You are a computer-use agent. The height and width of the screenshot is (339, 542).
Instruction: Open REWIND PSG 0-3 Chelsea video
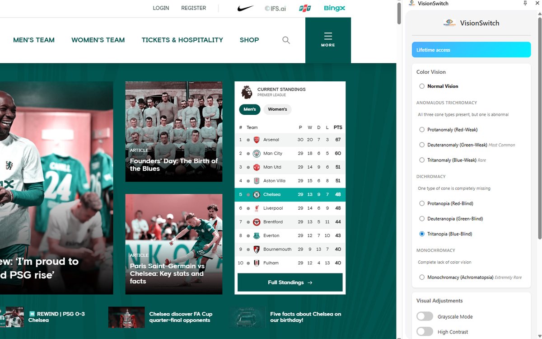pos(57,317)
